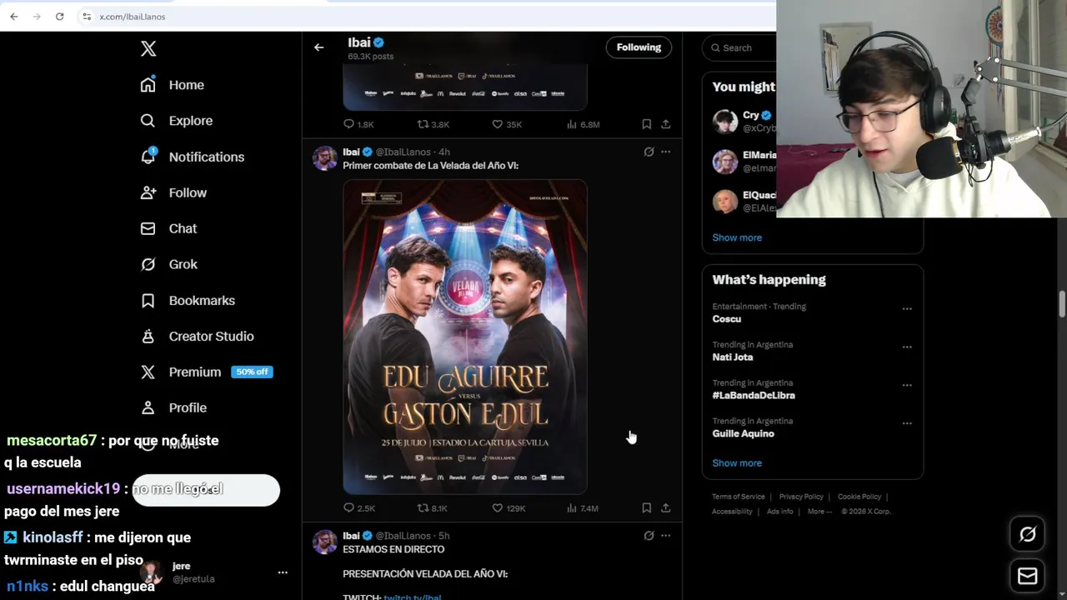Viewport: 1067px width, 600px height.
Task: View site information icon in address bar
Action: click(87, 17)
